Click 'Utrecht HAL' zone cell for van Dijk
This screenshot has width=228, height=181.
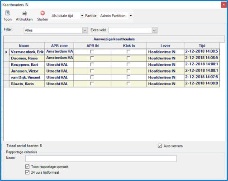pyautogui.click(x=59, y=78)
